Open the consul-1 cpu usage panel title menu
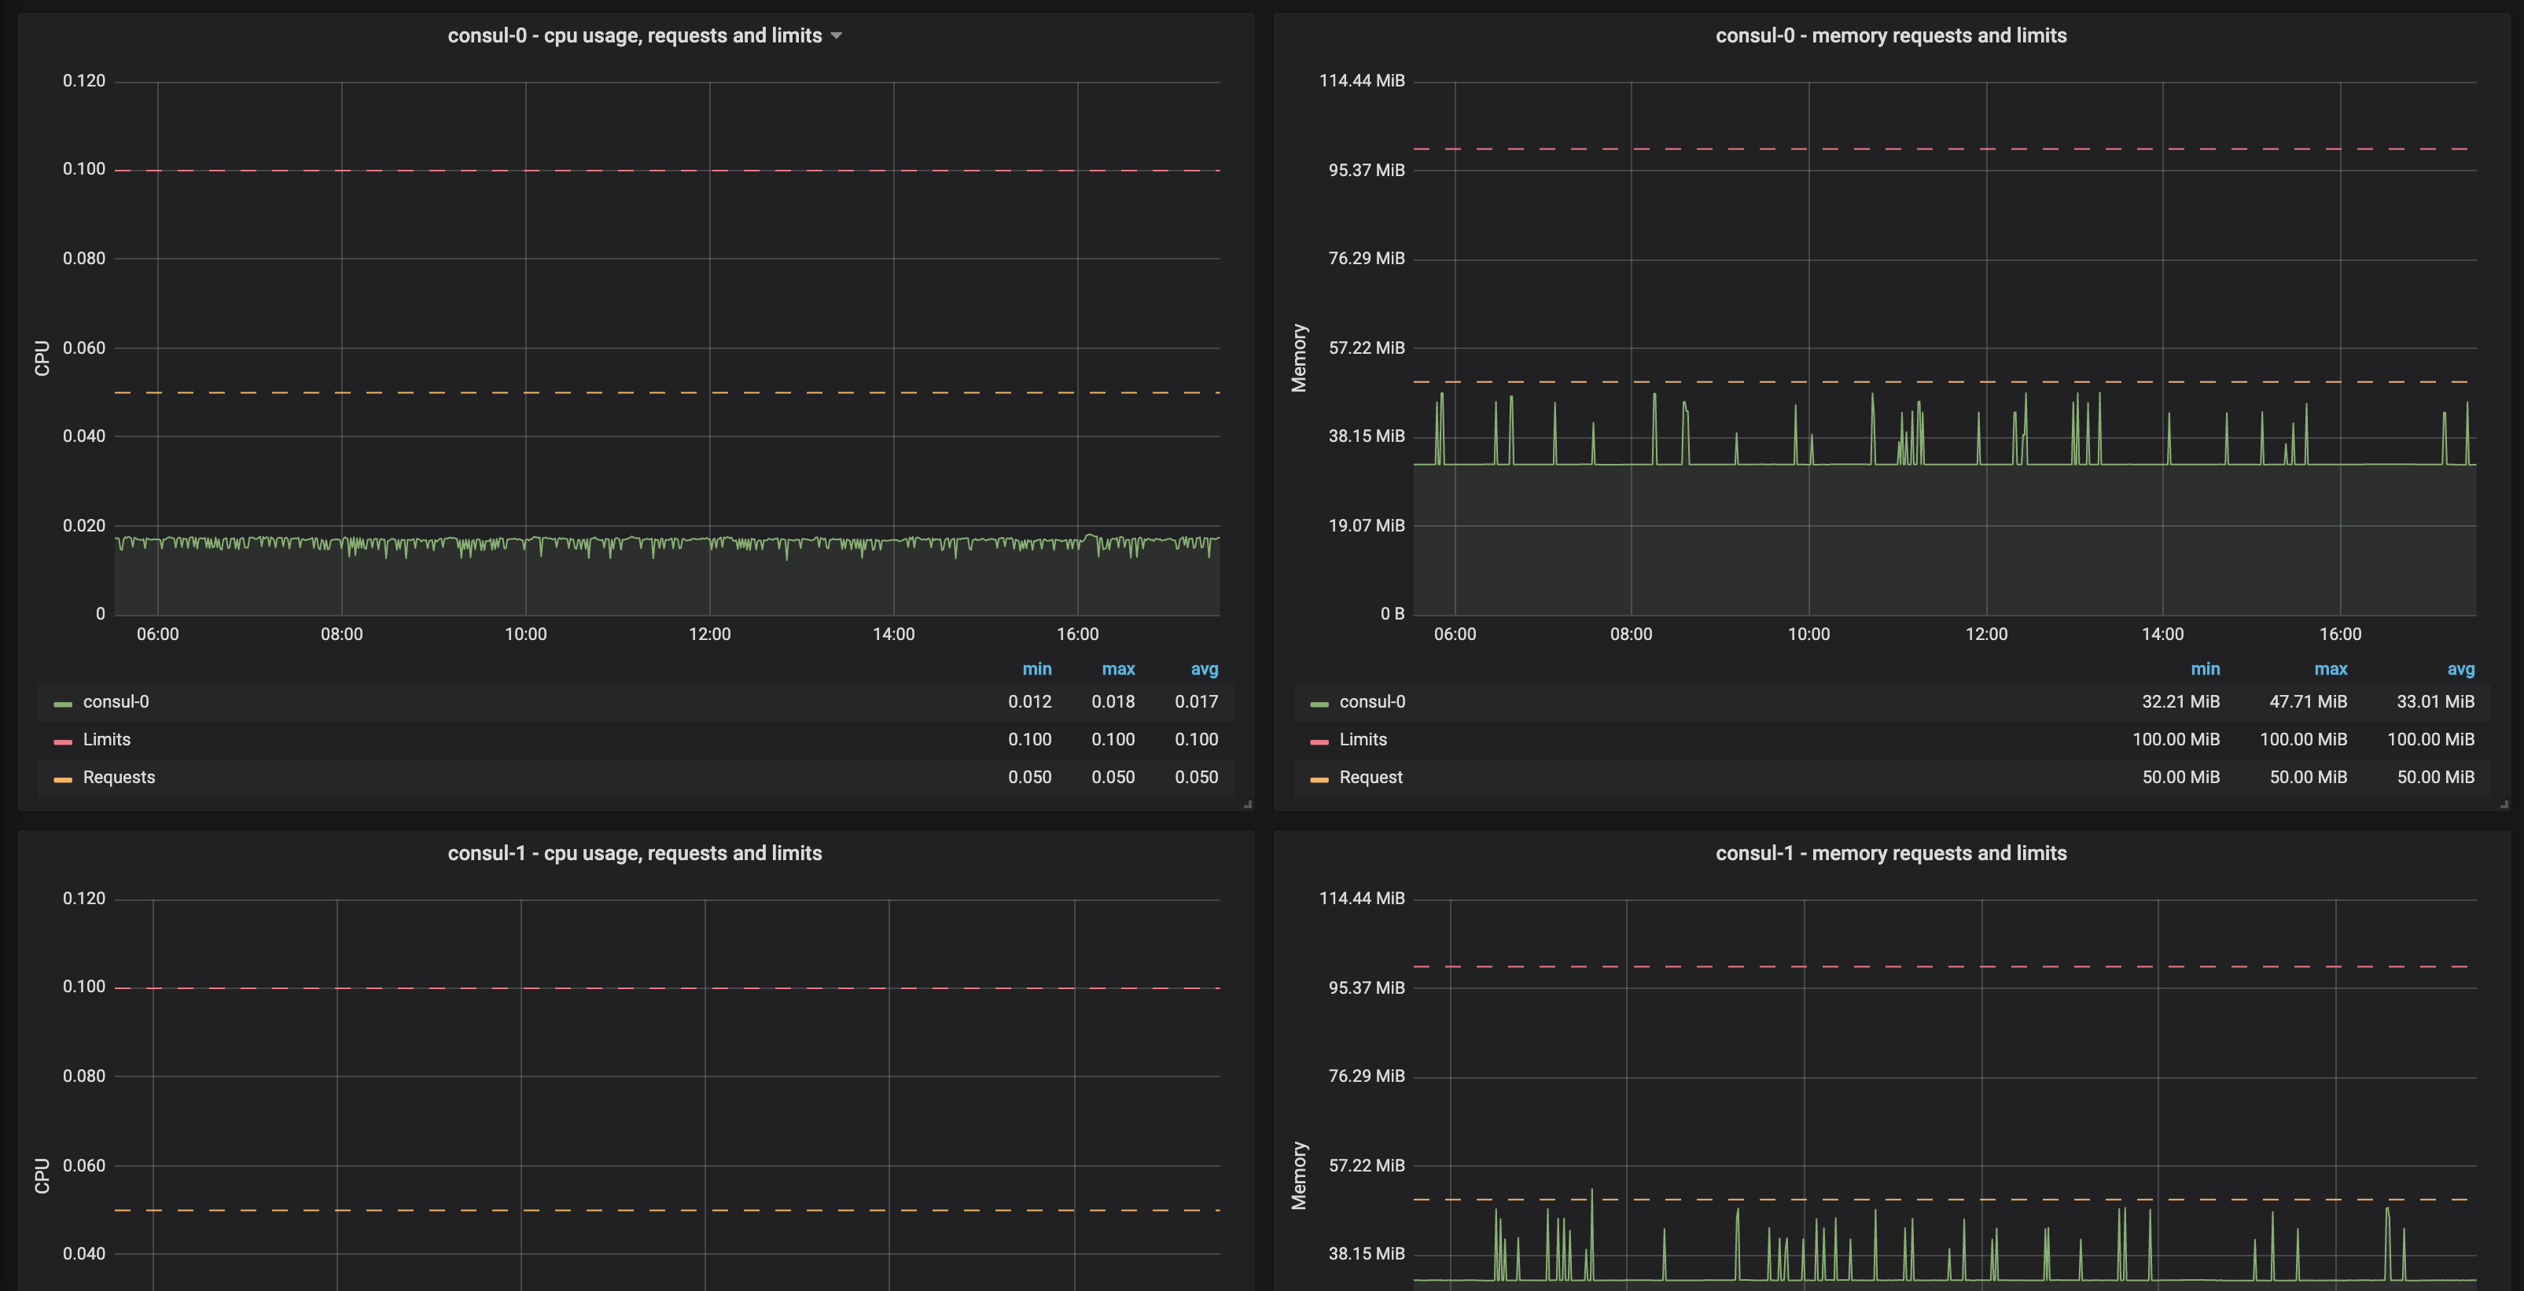This screenshot has width=2524, height=1291. 634,853
